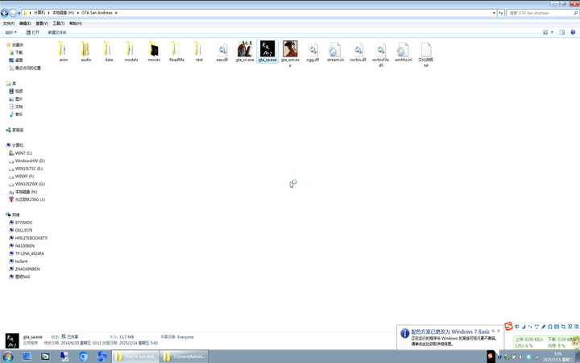Select the stream.ini file
Screen dimensions: 580x363
click(335, 52)
